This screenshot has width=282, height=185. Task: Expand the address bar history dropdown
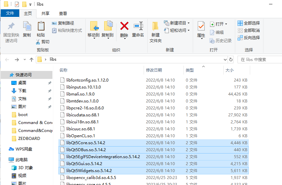225,59
